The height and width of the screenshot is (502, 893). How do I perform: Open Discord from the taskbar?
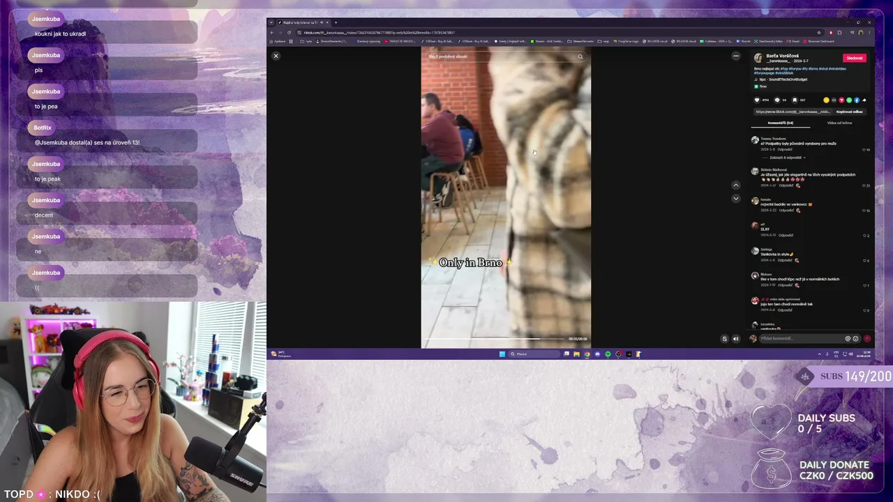tap(597, 354)
